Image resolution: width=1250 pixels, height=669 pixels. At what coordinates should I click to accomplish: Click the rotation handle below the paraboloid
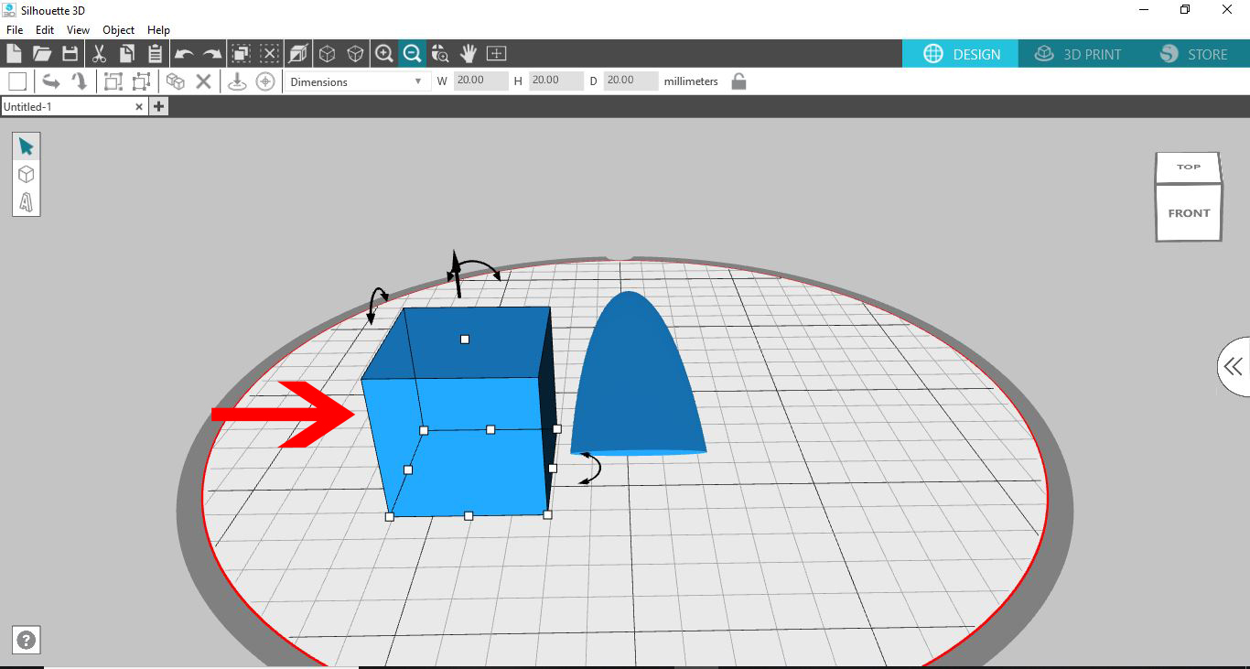[x=590, y=468]
